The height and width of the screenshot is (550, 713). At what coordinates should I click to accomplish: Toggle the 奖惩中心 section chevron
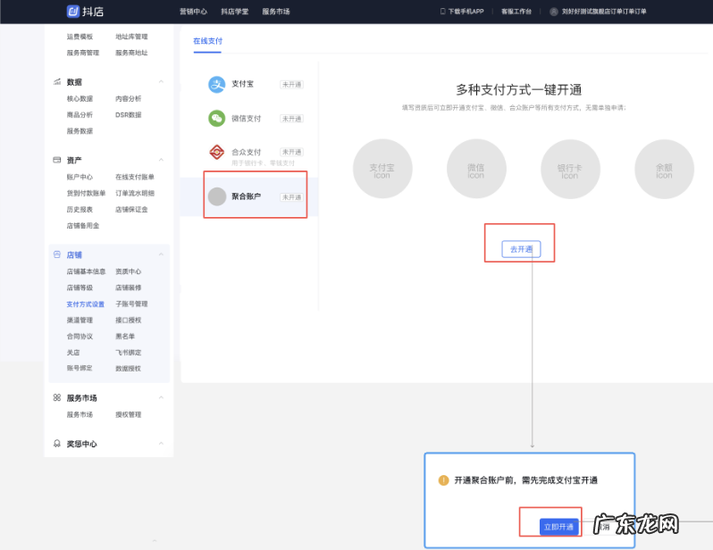pyautogui.click(x=161, y=444)
